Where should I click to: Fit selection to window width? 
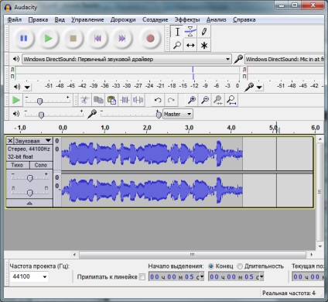click(218, 100)
